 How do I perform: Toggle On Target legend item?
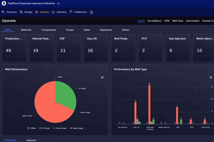pyautogui.click(x=44, y=128)
